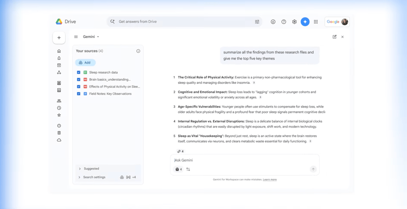Open Shared with me sidebar icon

click(59, 101)
